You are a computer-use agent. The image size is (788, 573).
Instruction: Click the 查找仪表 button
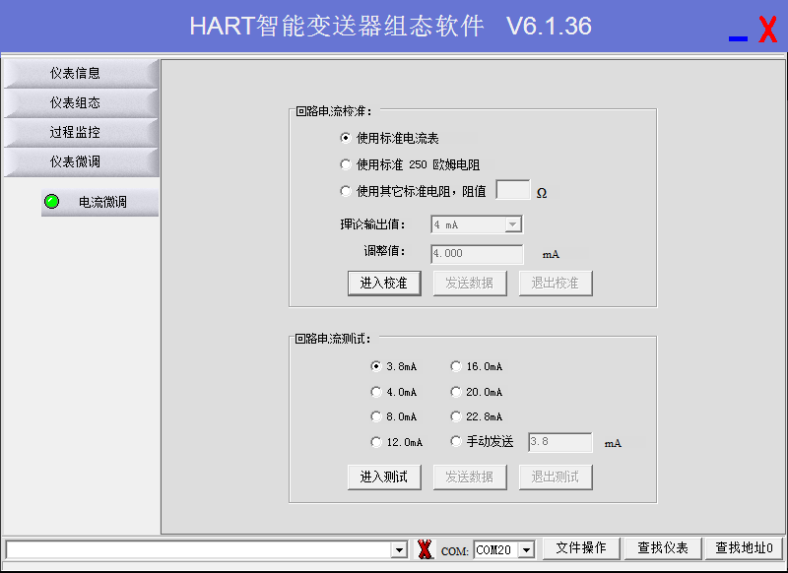(x=662, y=548)
